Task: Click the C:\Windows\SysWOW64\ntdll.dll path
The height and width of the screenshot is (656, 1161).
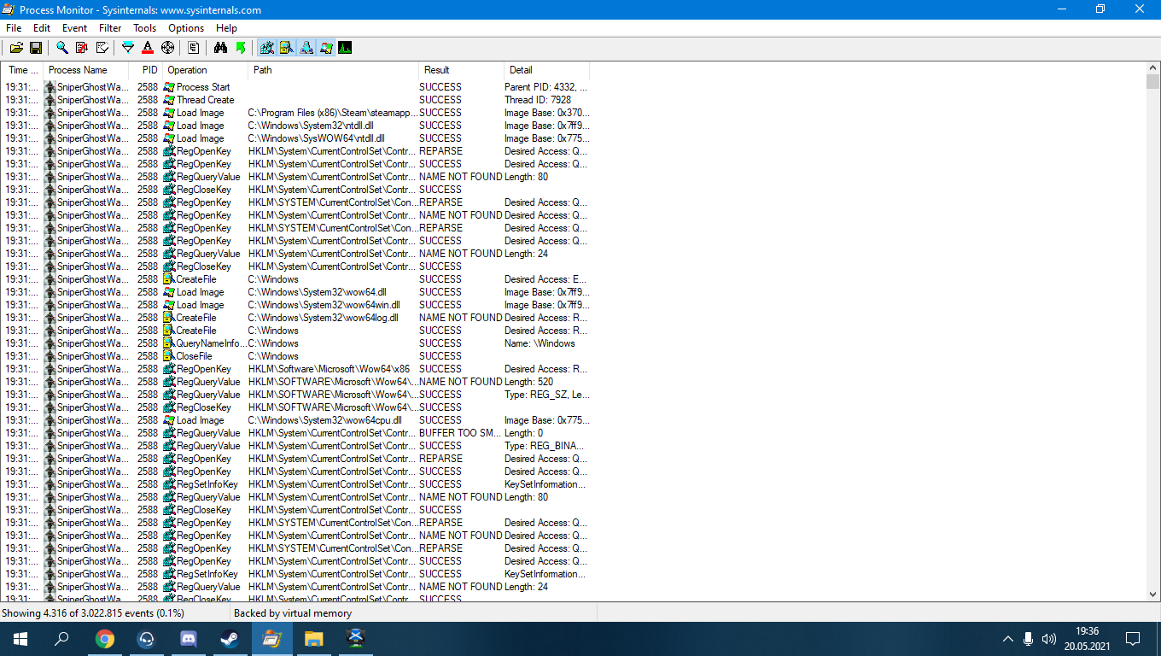Action: (317, 138)
